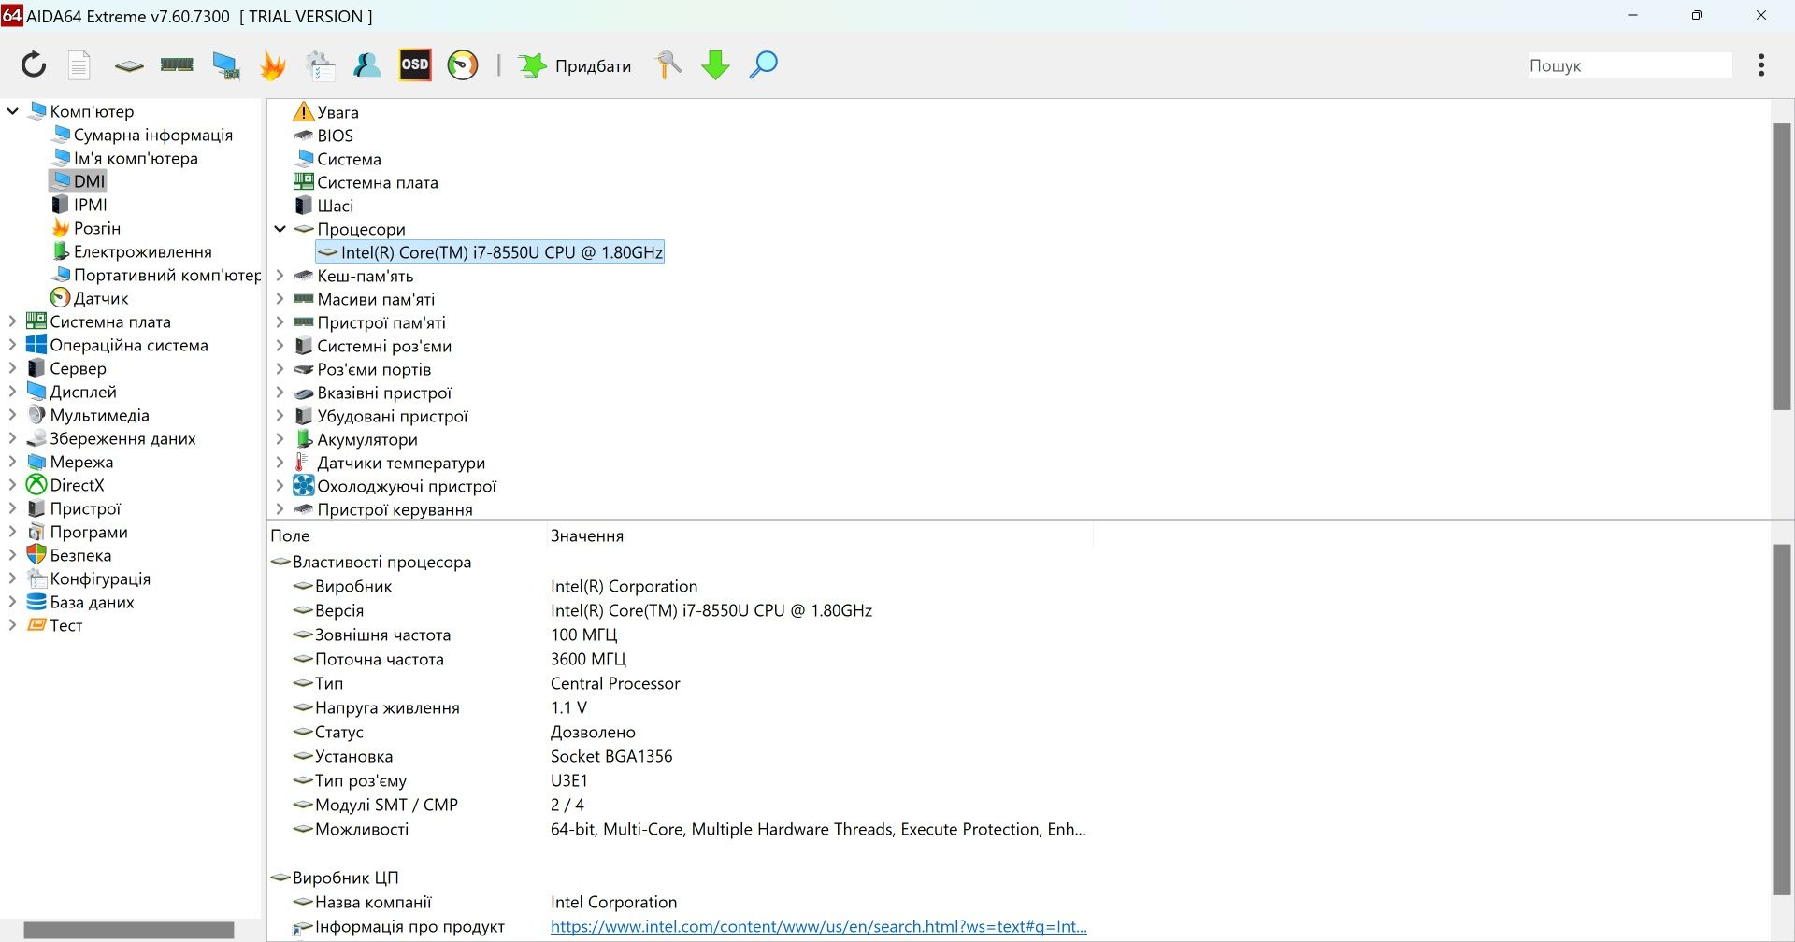1795x942 pixels.
Task: Launch the stability test flame icon
Action: click(273, 64)
